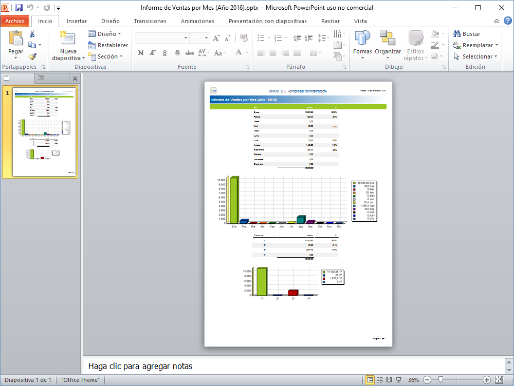Open the Transiciones ribbon tab

pos(150,21)
